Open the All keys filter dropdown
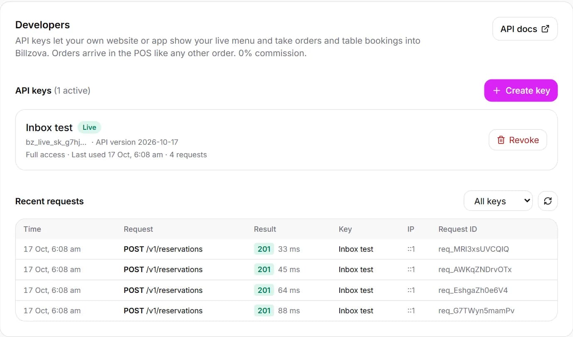573x337 pixels. click(498, 201)
